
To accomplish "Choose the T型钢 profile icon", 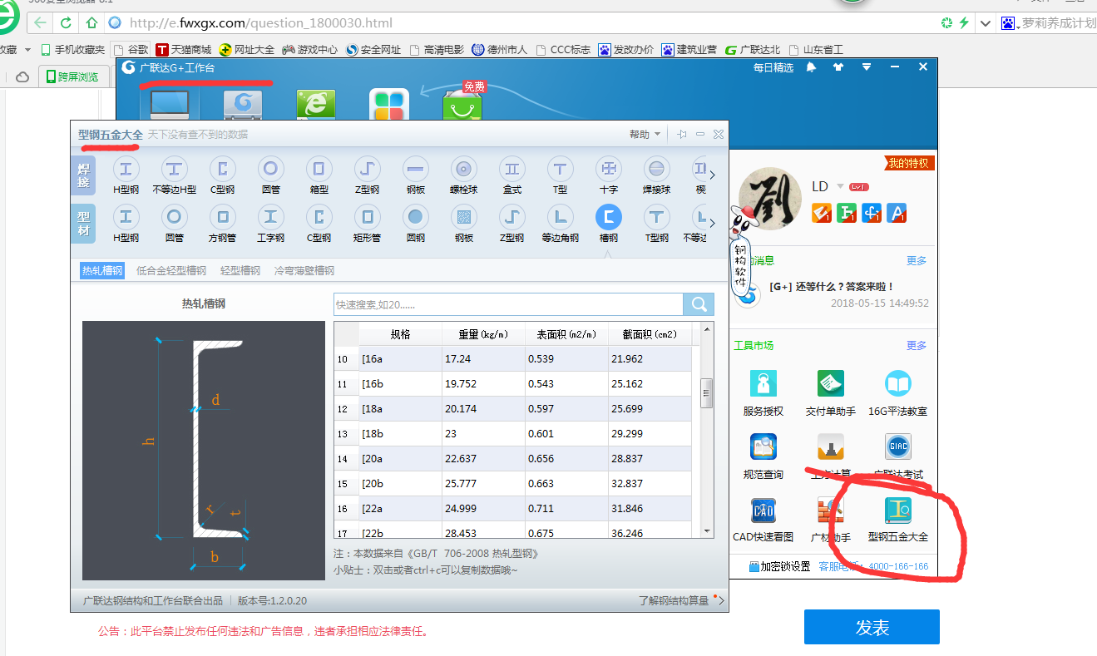I will (x=657, y=218).
